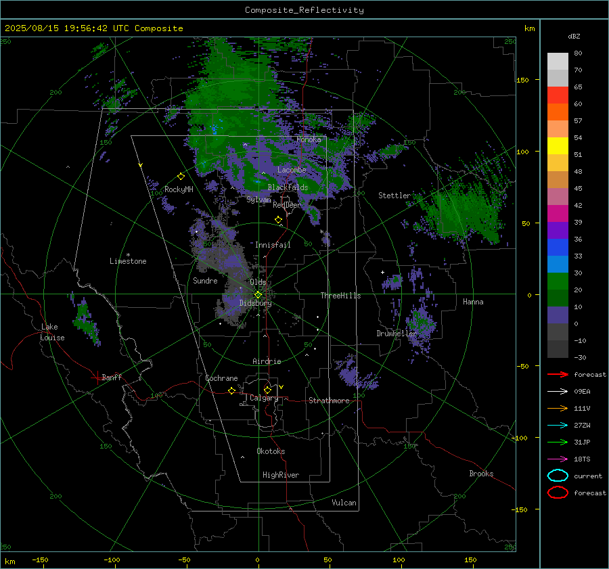Click the green 31JP arrow legend icon
The height and width of the screenshot is (569, 609).
[558, 442]
